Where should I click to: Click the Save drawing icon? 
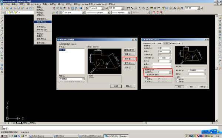tap(11, 8)
